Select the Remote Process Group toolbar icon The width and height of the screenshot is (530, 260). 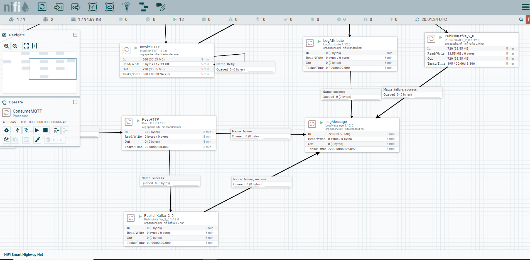pos(110,7)
